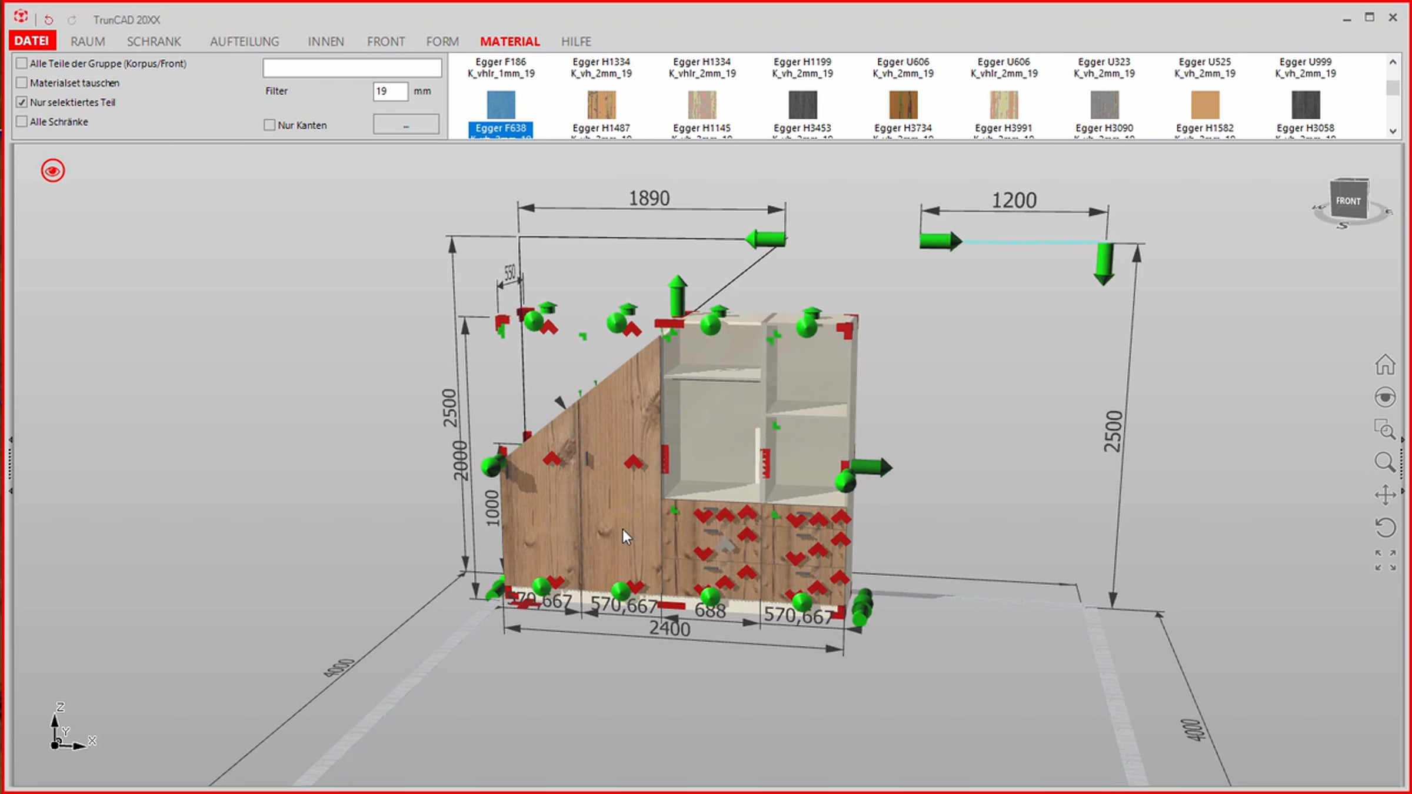The image size is (1412, 794).
Task: Click the DATEI button
Action: pos(32,41)
